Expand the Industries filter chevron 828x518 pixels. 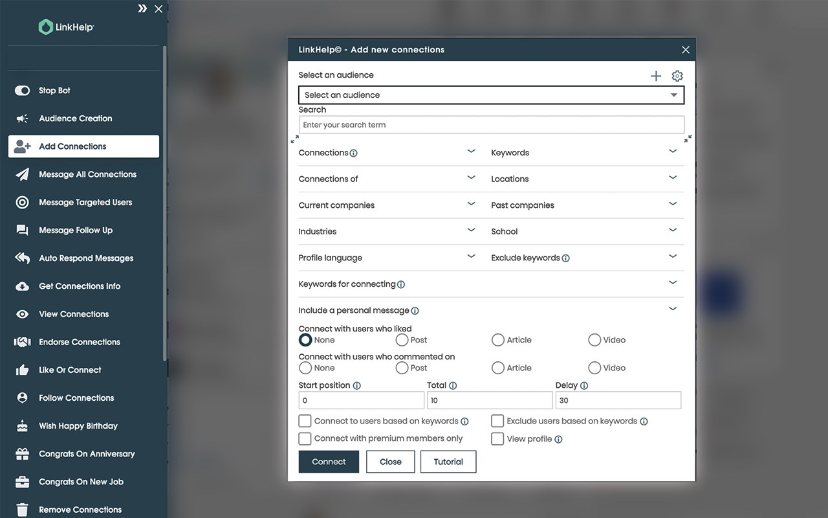point(472,230)
